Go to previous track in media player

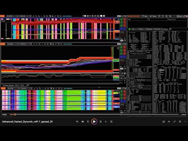click(x=83, y=121)
